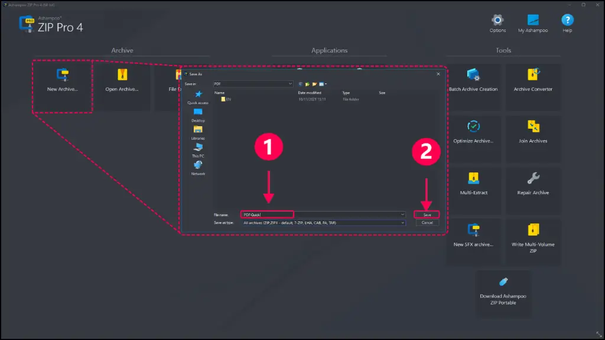Sort by the Date modified column header
This screenshot has width=605, height=340.
click(309, 93)
